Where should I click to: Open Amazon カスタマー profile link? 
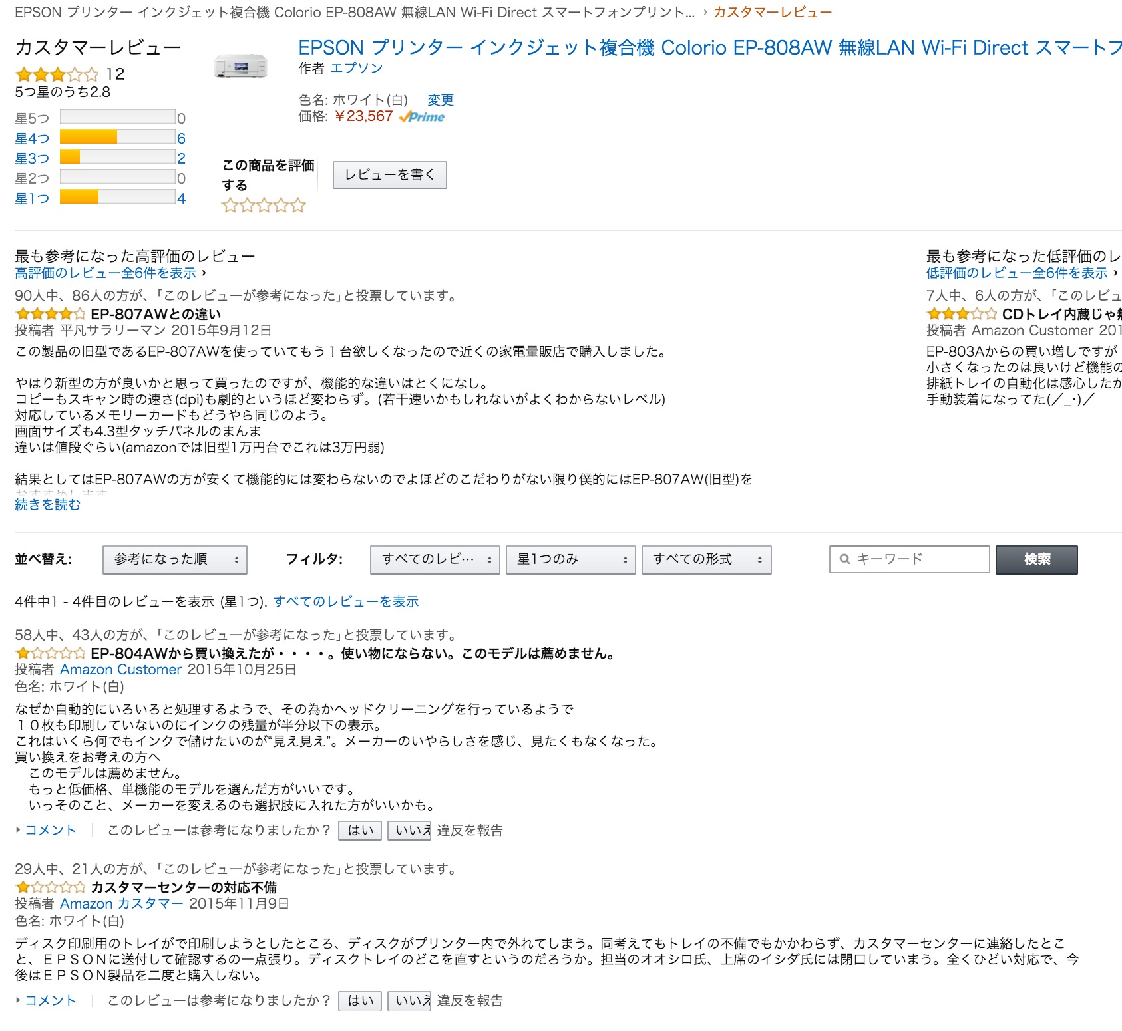122,903
